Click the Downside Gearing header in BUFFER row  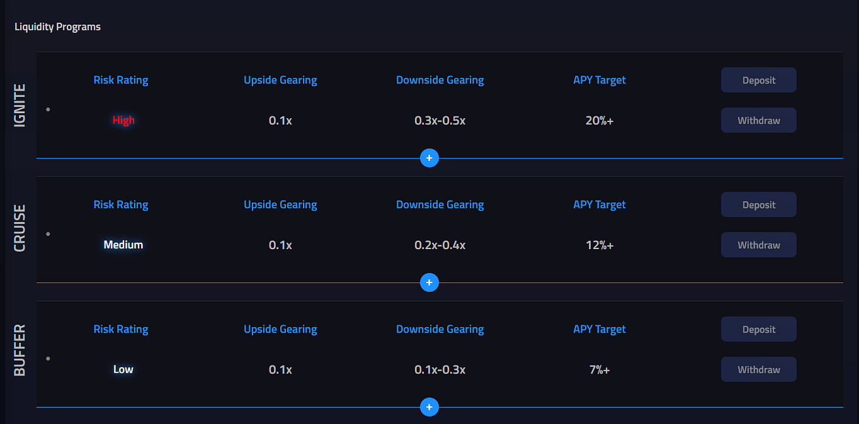tap(440, 329)
